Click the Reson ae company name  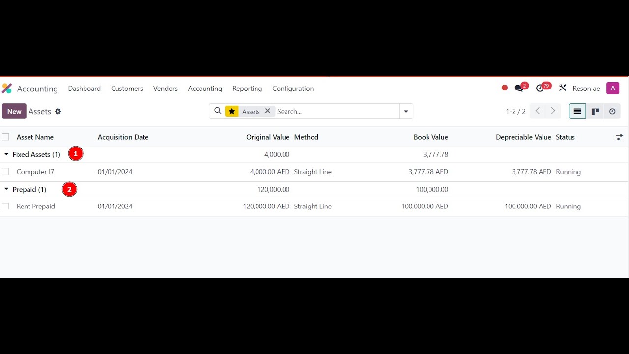pos(586,88)
